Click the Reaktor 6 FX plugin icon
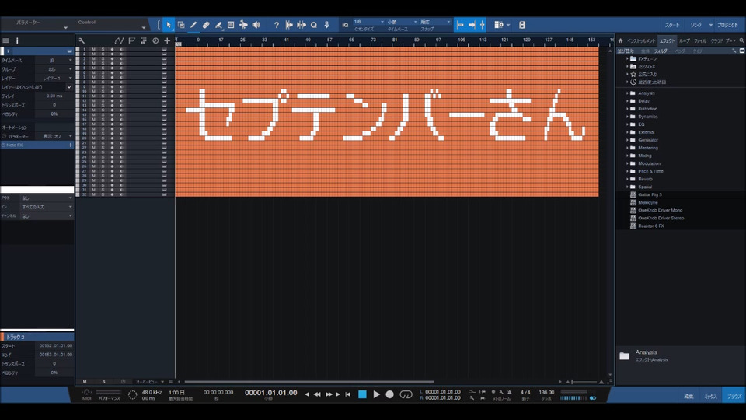This screenshot has height=420, width=746. pos(633,226)
